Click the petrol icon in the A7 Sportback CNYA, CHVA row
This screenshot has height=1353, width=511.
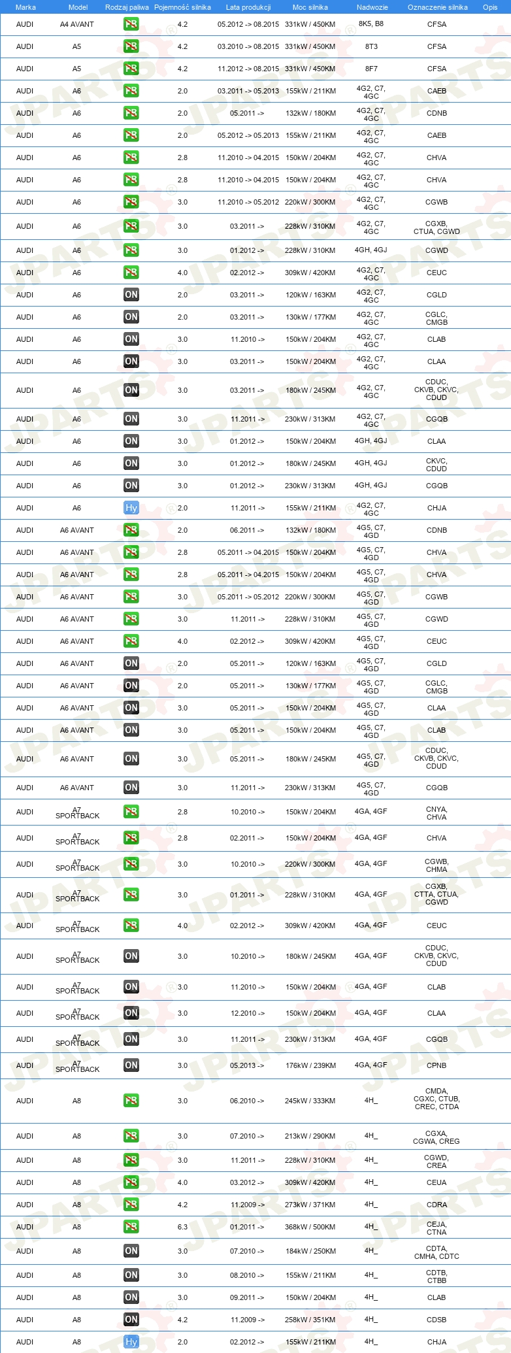(131, 812)
